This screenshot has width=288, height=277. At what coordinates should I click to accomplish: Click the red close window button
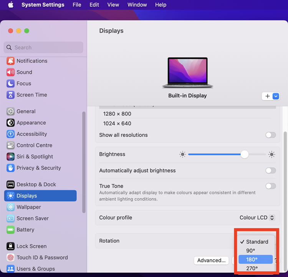[10, 31]
